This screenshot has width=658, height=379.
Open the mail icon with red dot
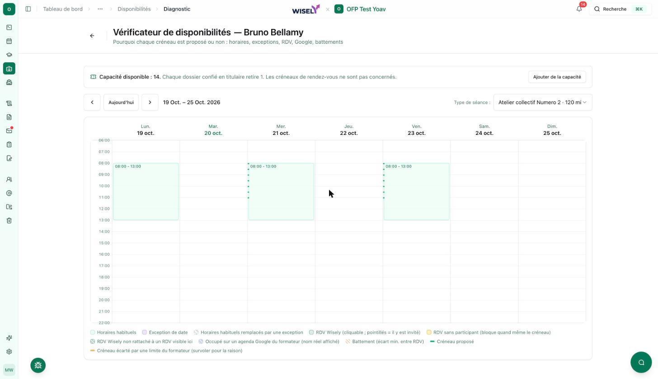pos(9,131)
